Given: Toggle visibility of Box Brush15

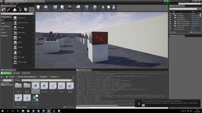Looking at the screenshot, I should point(170,29).
